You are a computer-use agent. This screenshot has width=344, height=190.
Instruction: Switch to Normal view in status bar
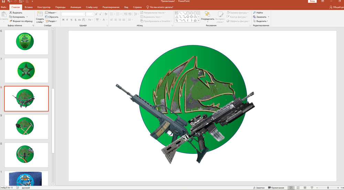point(291,188)
